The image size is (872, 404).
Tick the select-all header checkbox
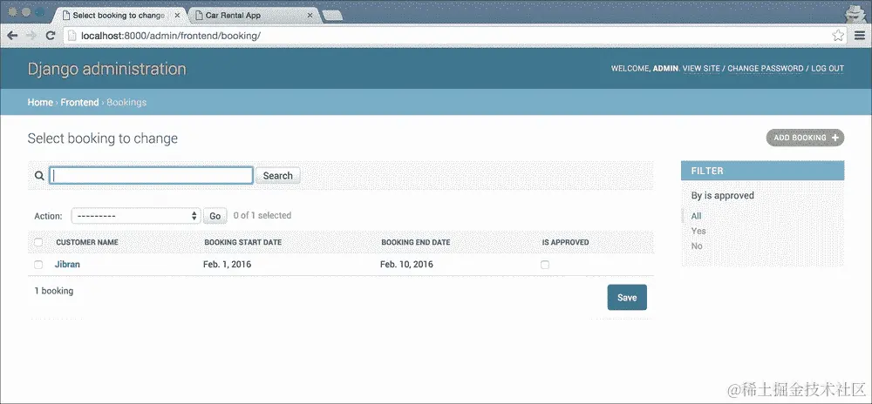tap(38, 242)
